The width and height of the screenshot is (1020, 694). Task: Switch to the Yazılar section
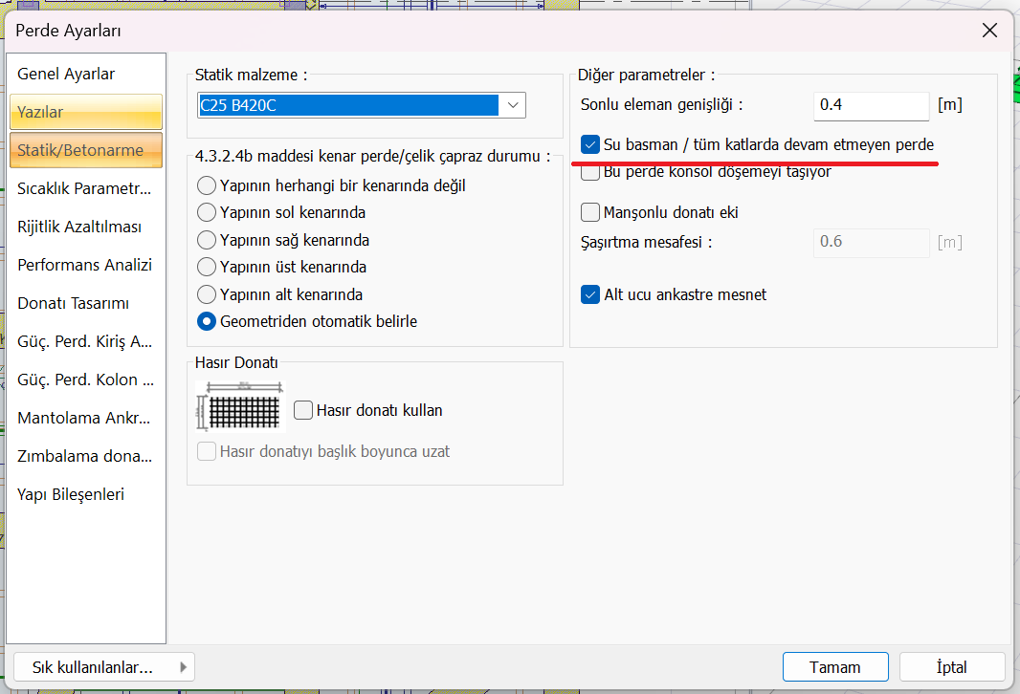coord(85,112)
